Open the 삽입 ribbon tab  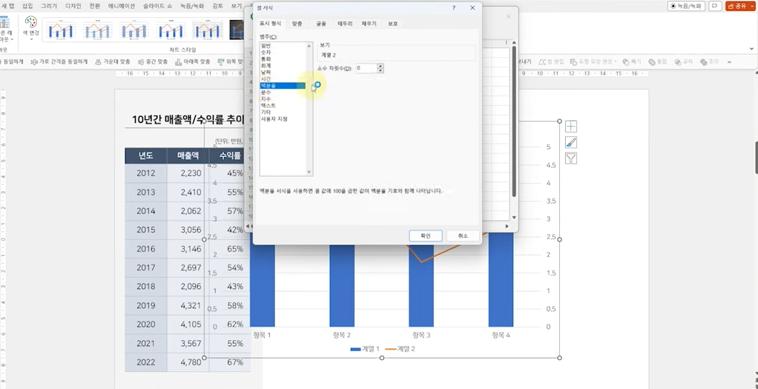tap(27, 6)
